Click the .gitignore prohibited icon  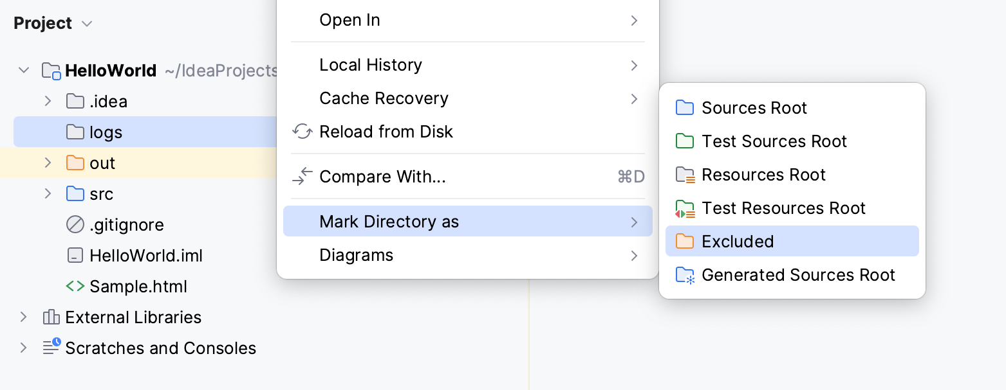(x=76, y=224)
